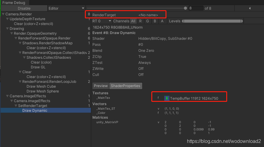Click the _MainTex texture property label
The image size is (264, 147).
[x=103, y=98]
